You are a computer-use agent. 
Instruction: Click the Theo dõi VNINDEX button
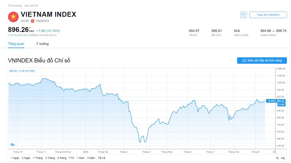(268, 15)
